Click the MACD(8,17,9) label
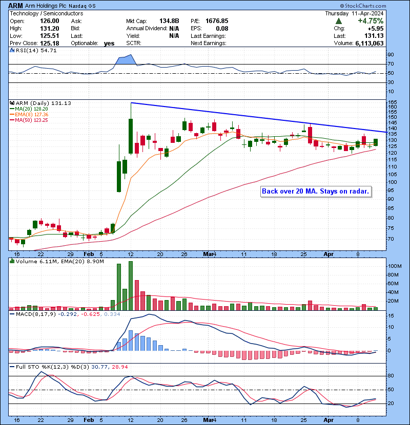 pyautogui.click(x=36, y=314)
